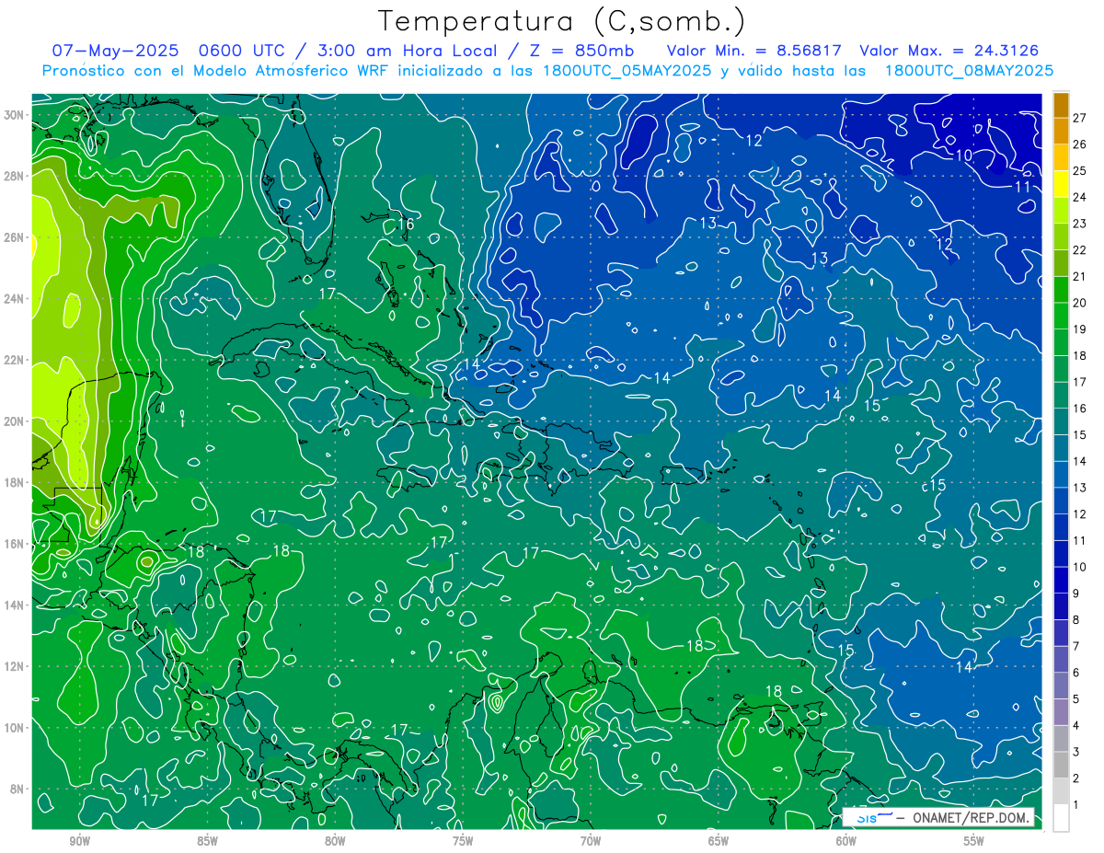Screen dimensions: 1104x853
Task: Click the yellow swatch in the color legend
Action: point(1061,184)
